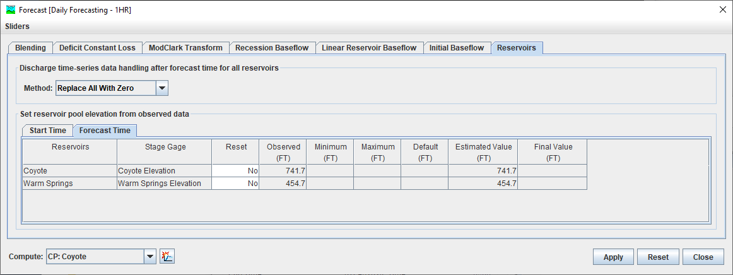733x275 pixels.
Task: Open the Deficit Constant Loss tab
Action: click(97, 48)
